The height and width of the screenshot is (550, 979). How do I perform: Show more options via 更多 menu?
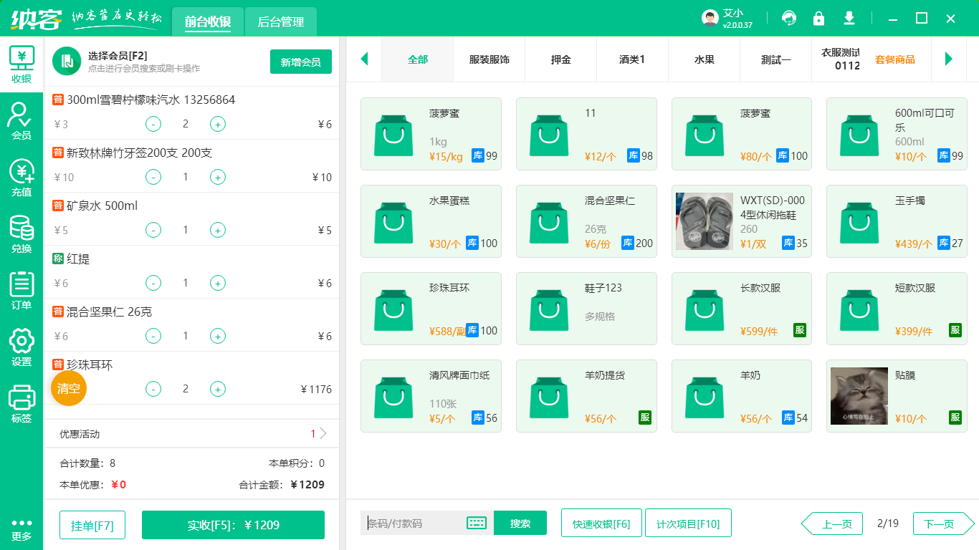tap(22, 529)
